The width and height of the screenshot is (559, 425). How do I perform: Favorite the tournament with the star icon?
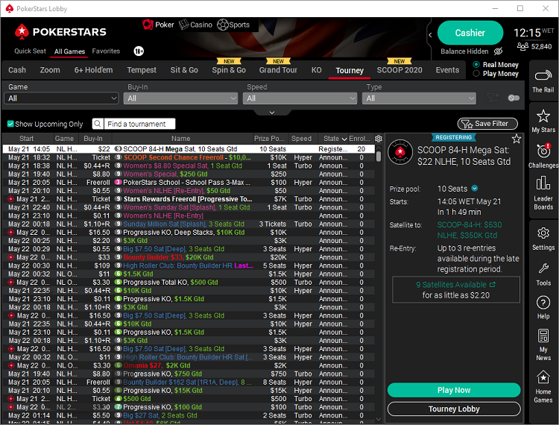pyautogui.click(x=517, y=139)
